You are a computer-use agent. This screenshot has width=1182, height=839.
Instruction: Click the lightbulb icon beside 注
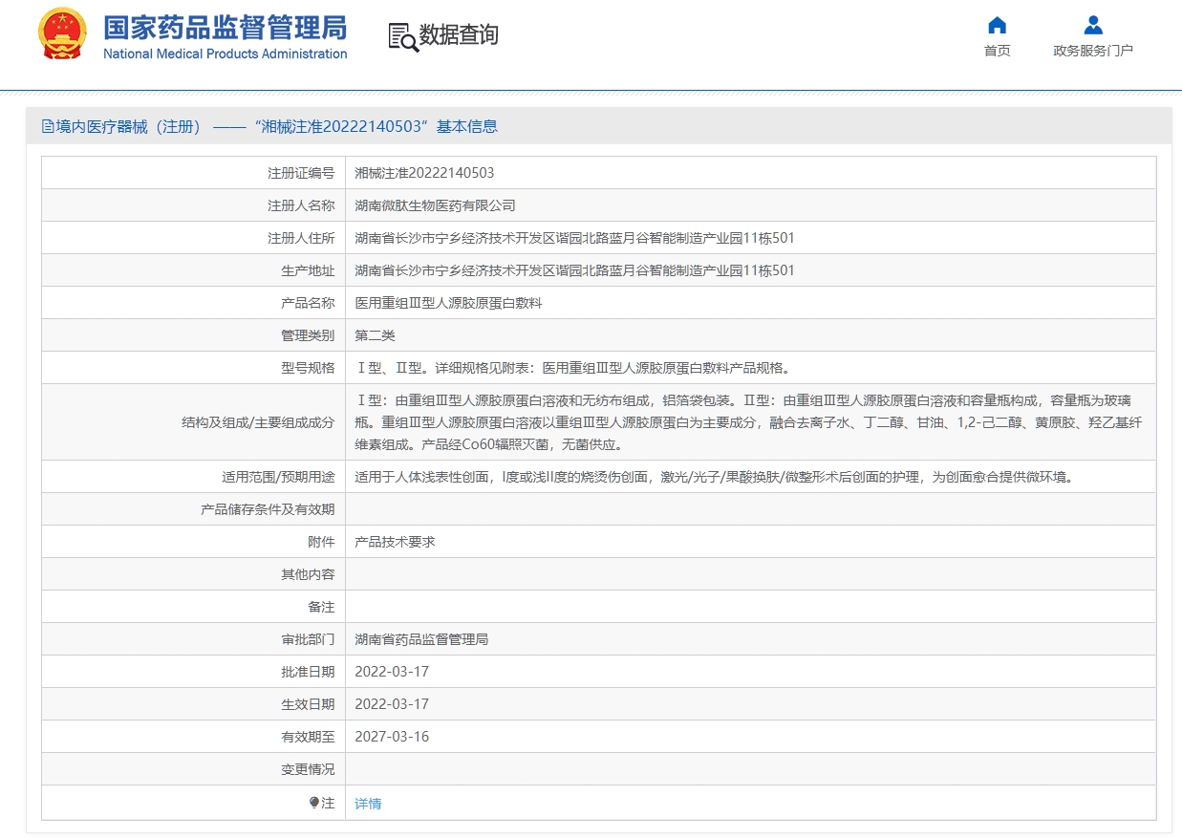pyautogui.click(x=314, y=803)
